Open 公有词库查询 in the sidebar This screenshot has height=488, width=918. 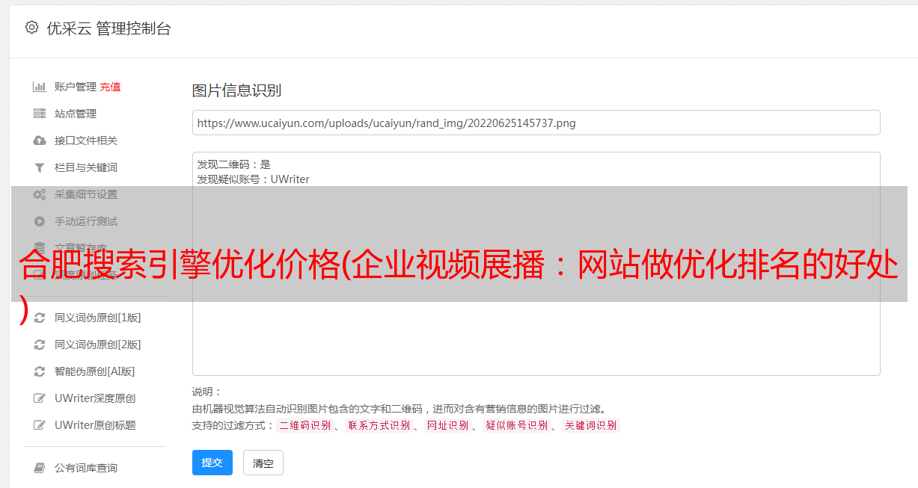[x=86, y=468]
